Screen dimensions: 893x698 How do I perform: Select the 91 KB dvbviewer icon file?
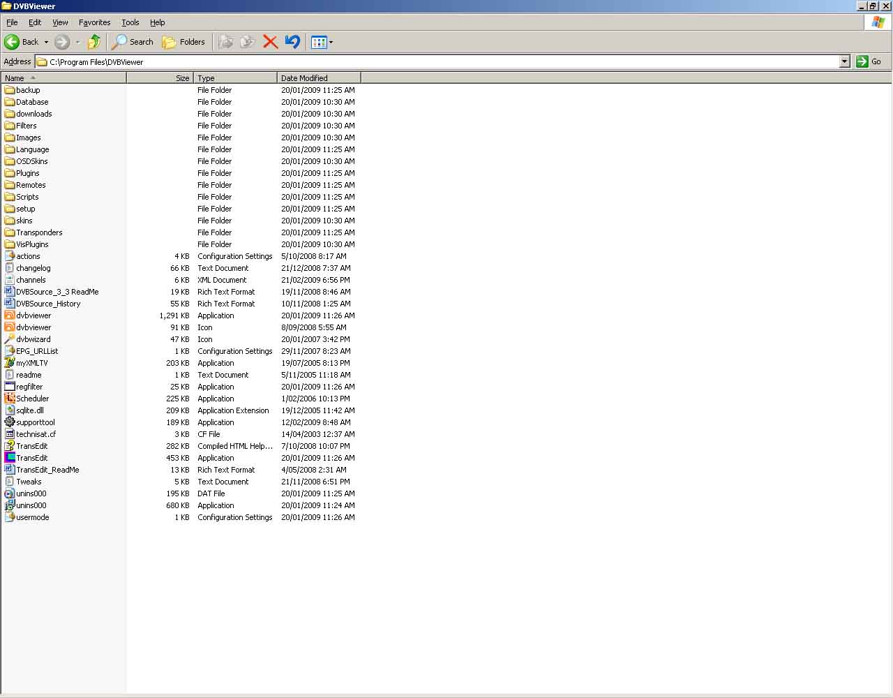click(10, 327)
